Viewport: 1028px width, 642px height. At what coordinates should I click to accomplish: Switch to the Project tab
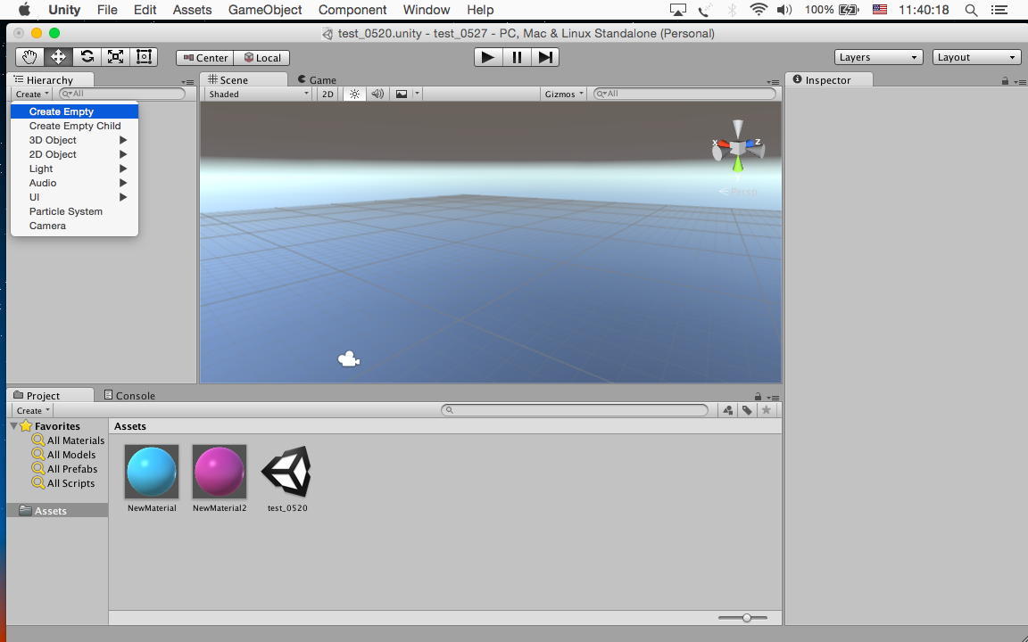pyautogui.click(x=50, y=395)
